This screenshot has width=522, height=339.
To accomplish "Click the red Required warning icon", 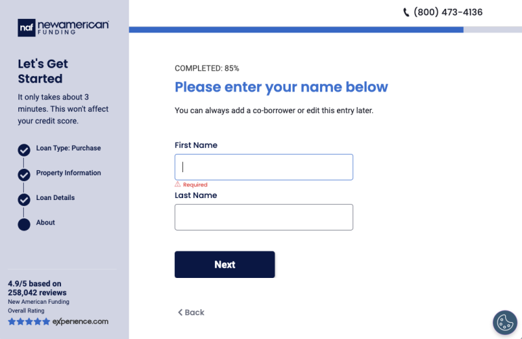I will coord(178,184).
